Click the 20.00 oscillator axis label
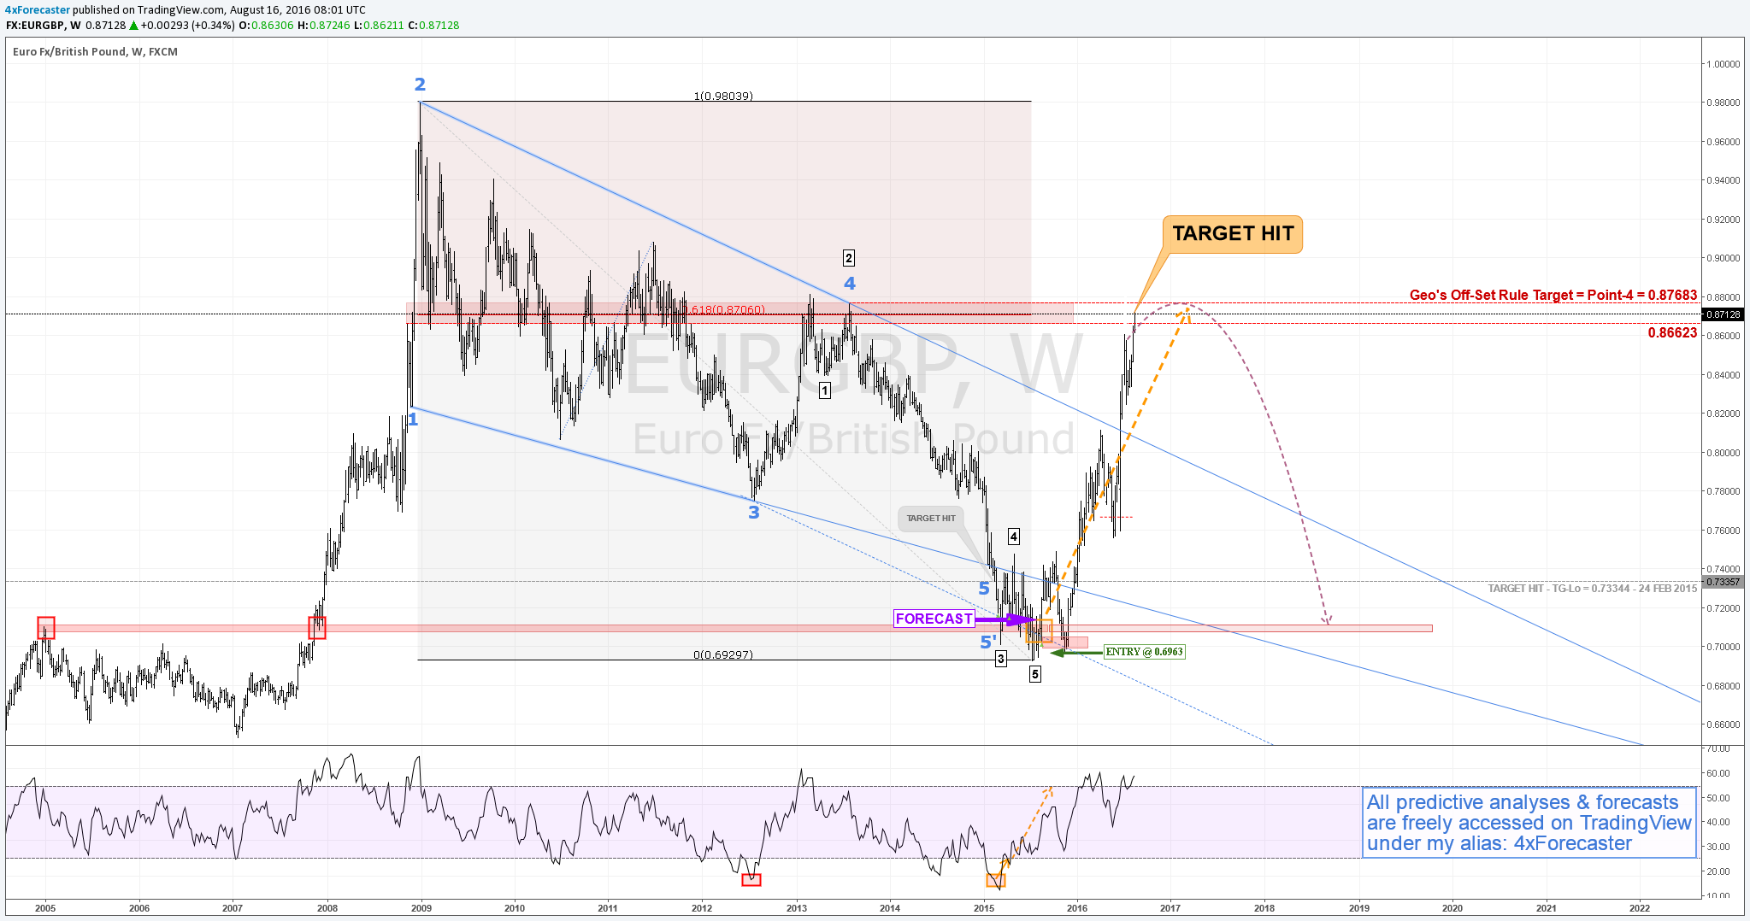 click(1718, 871)
